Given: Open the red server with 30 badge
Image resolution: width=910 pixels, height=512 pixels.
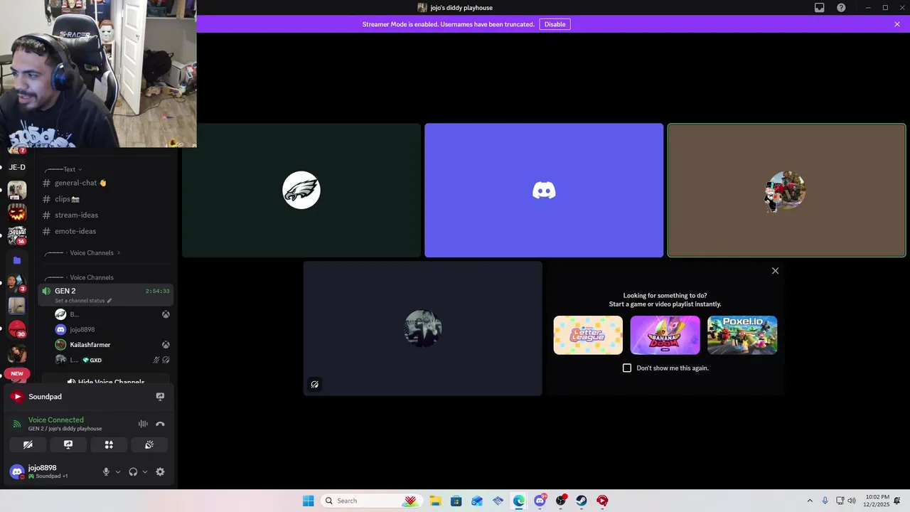Looking at the screenshot, I should pos(17,329).
